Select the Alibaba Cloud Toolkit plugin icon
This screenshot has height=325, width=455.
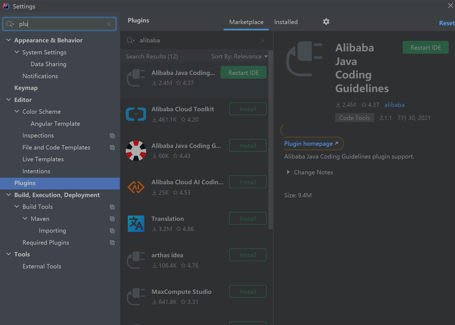pos(136,114)
